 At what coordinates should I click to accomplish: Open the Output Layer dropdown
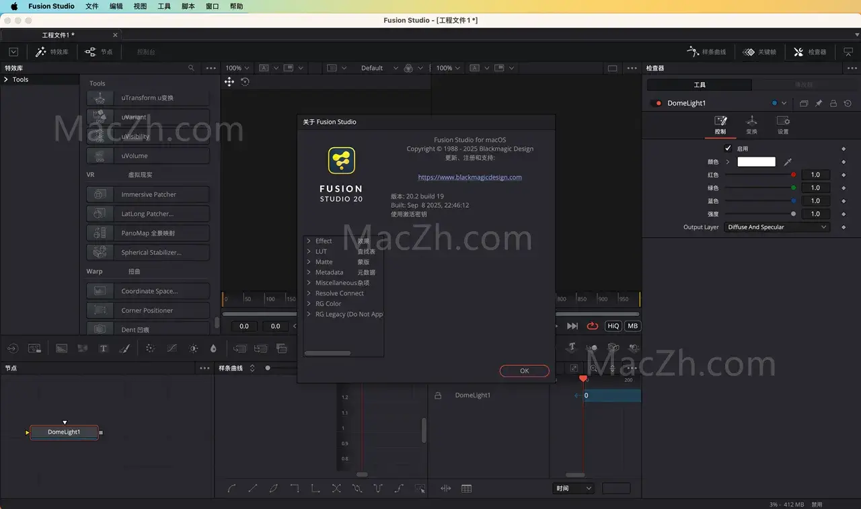click(x=777, y=227)
